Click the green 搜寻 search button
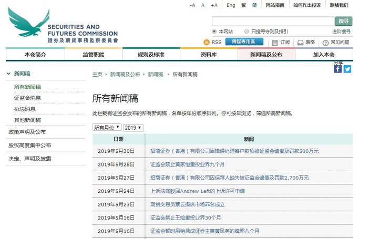Viewport: 368px width, 239px height. pyautogui.click(x=343, y=21)
